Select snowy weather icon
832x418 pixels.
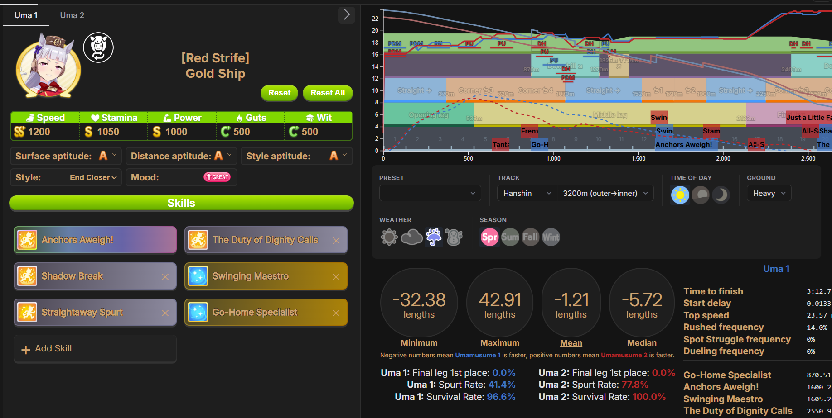pos(454,237)
